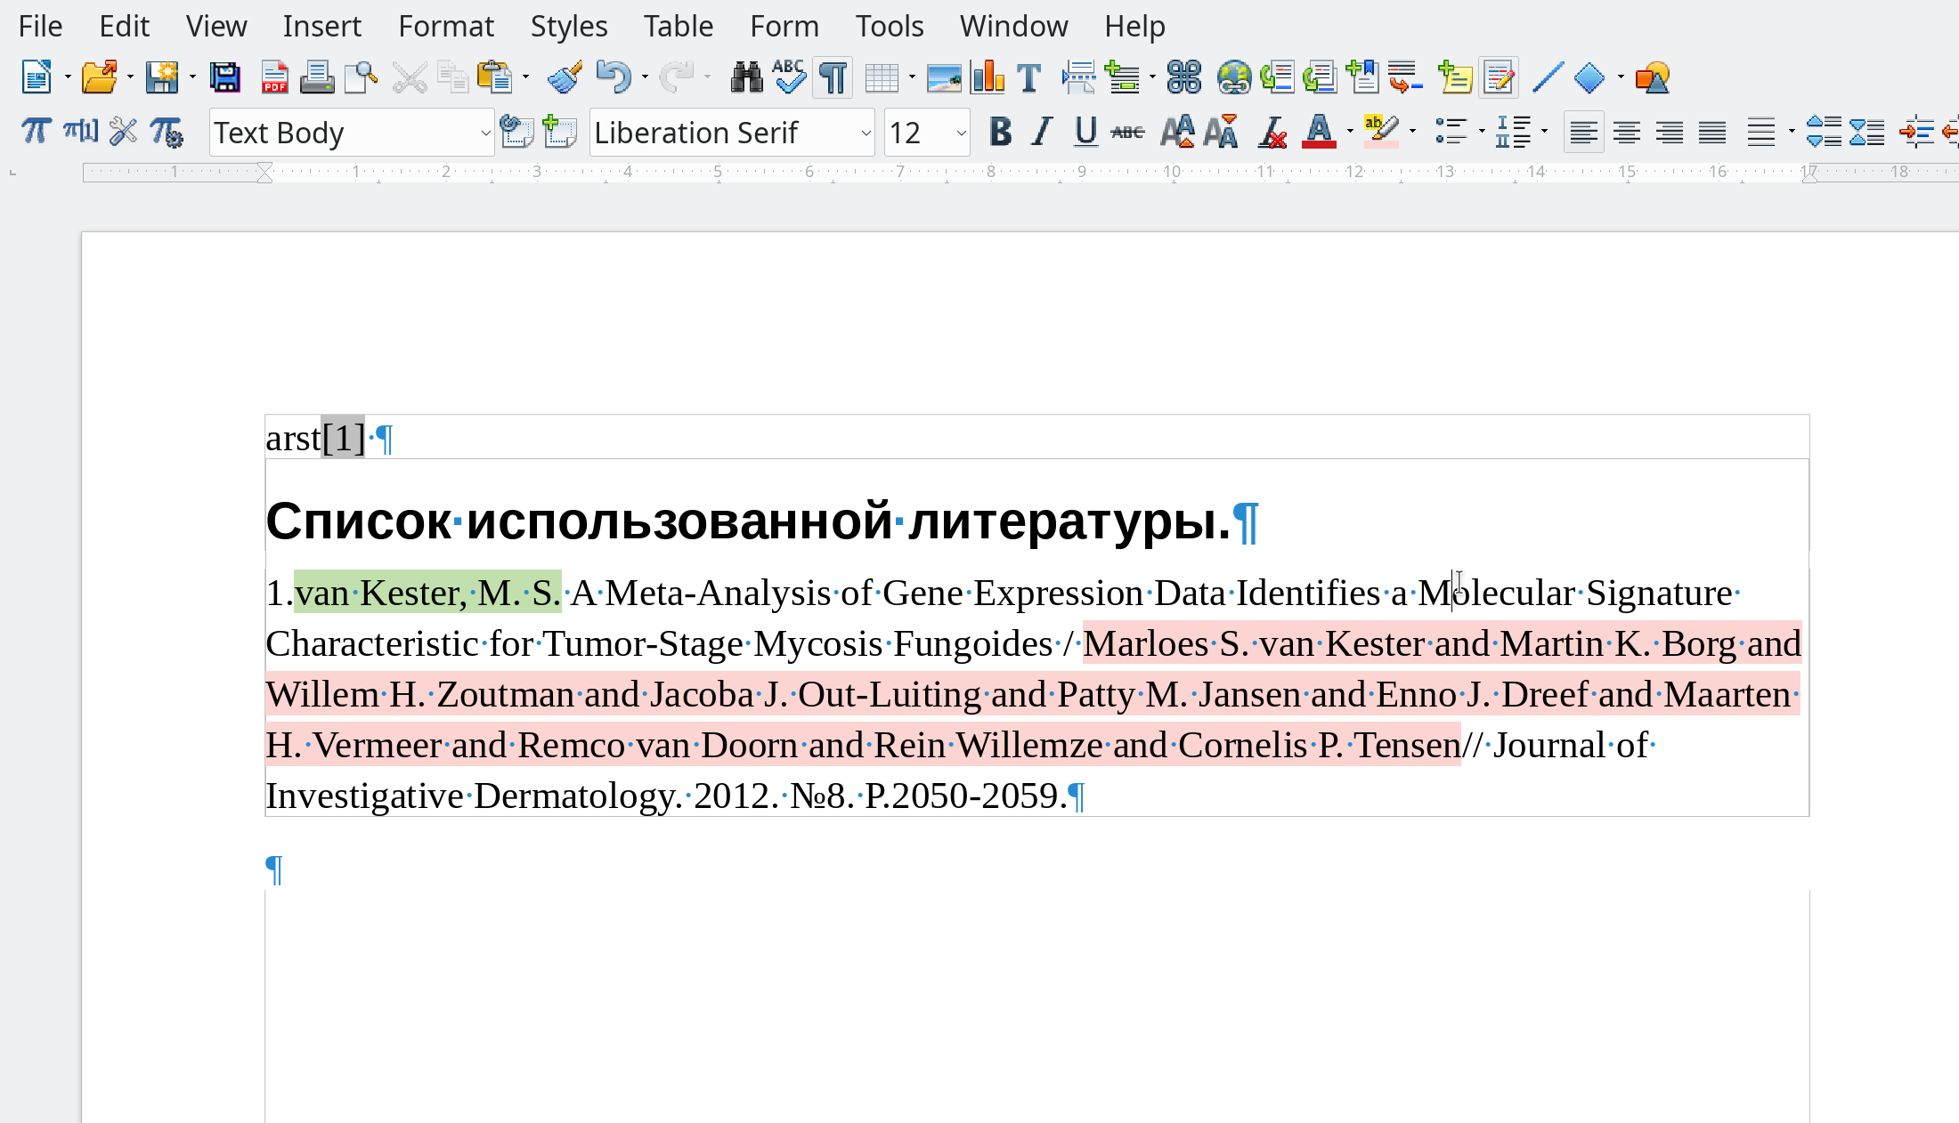This screenshot has height=1123, width=1959.
Task: Toggle Italic formatting
Action: click(1042, 133)
